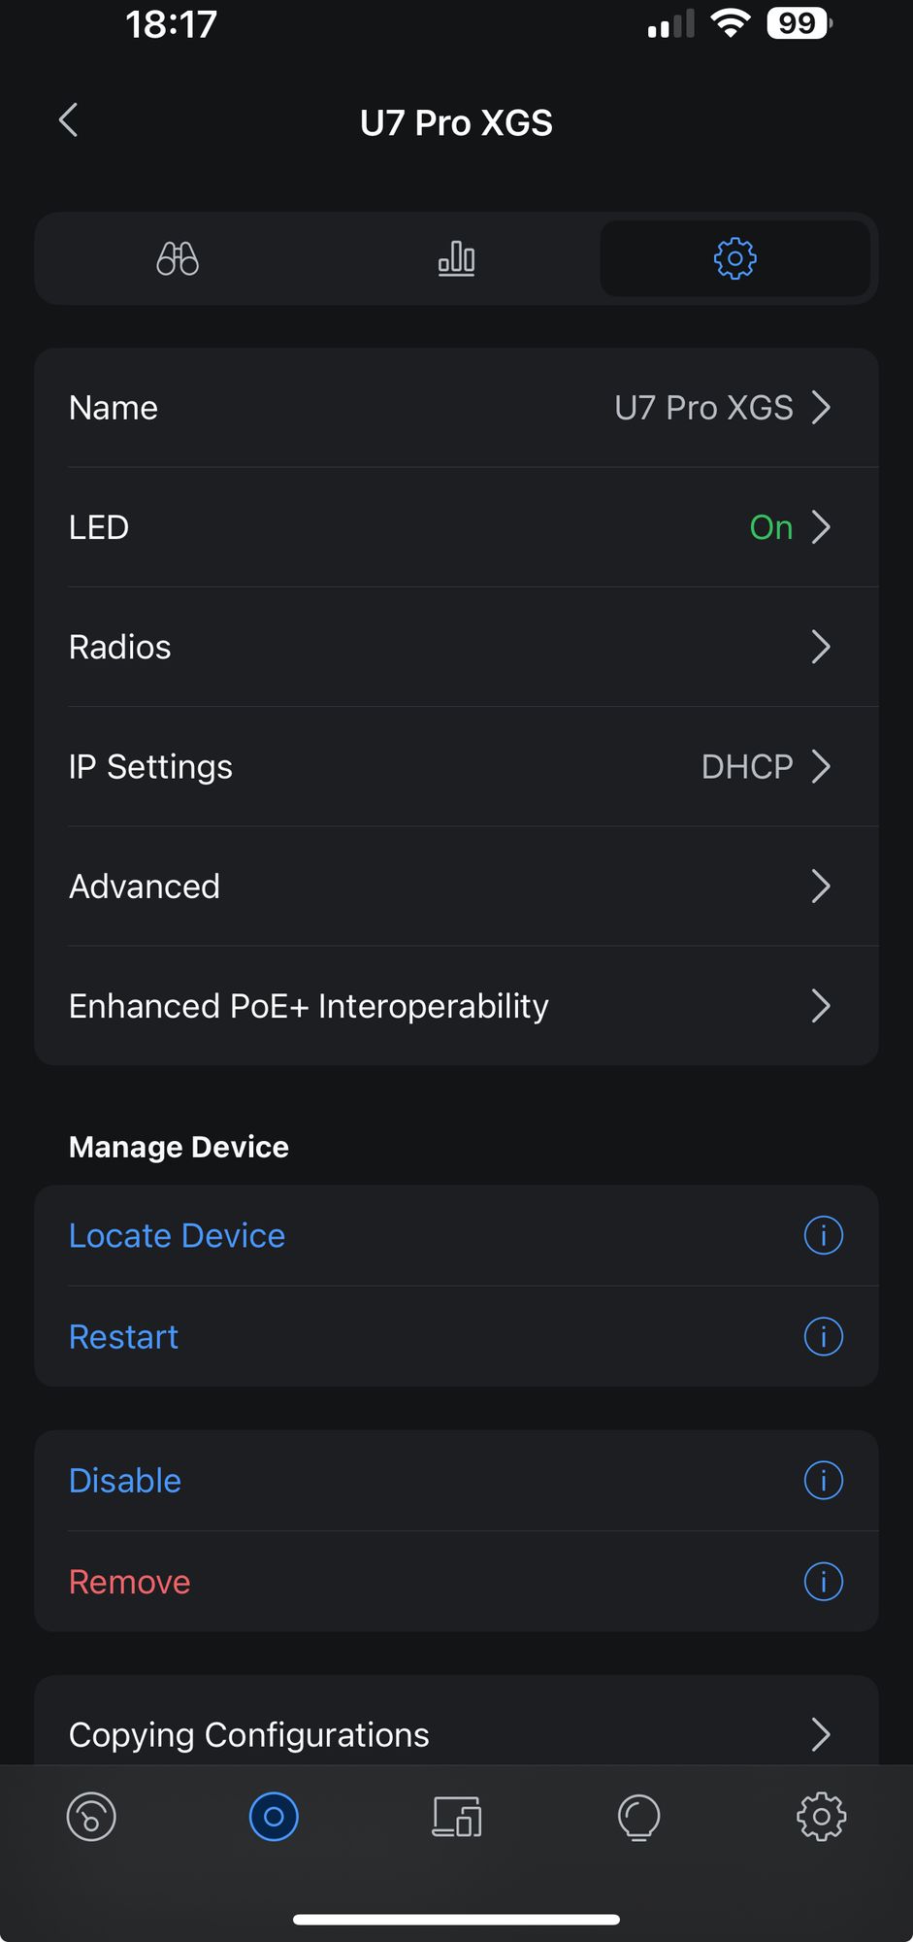Select the gear settings tab
The width and height of the screenshot is (913, 1942).
tap(734, 259)
